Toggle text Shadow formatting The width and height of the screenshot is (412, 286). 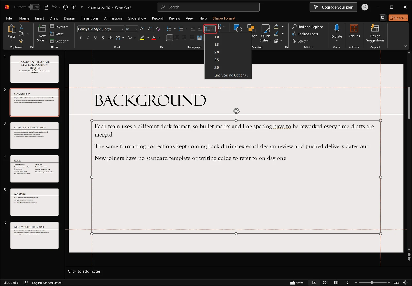[x=103, y=38]
